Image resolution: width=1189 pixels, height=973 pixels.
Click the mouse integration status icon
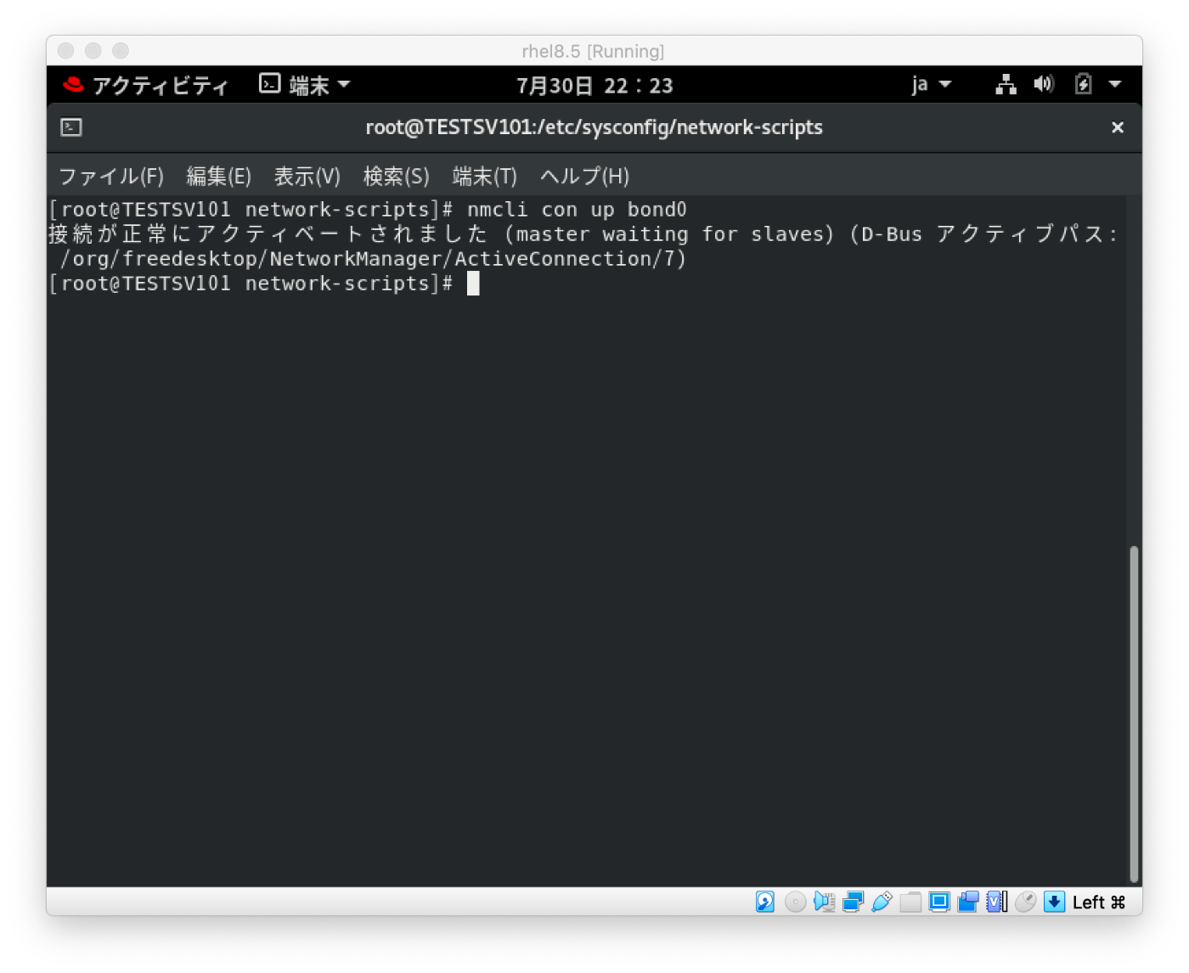[x=1026, y=902]
